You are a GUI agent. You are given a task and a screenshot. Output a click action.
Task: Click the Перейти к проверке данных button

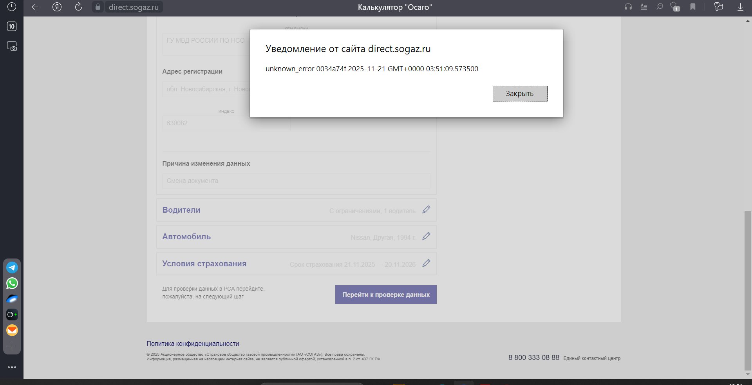tap(386, 295)
